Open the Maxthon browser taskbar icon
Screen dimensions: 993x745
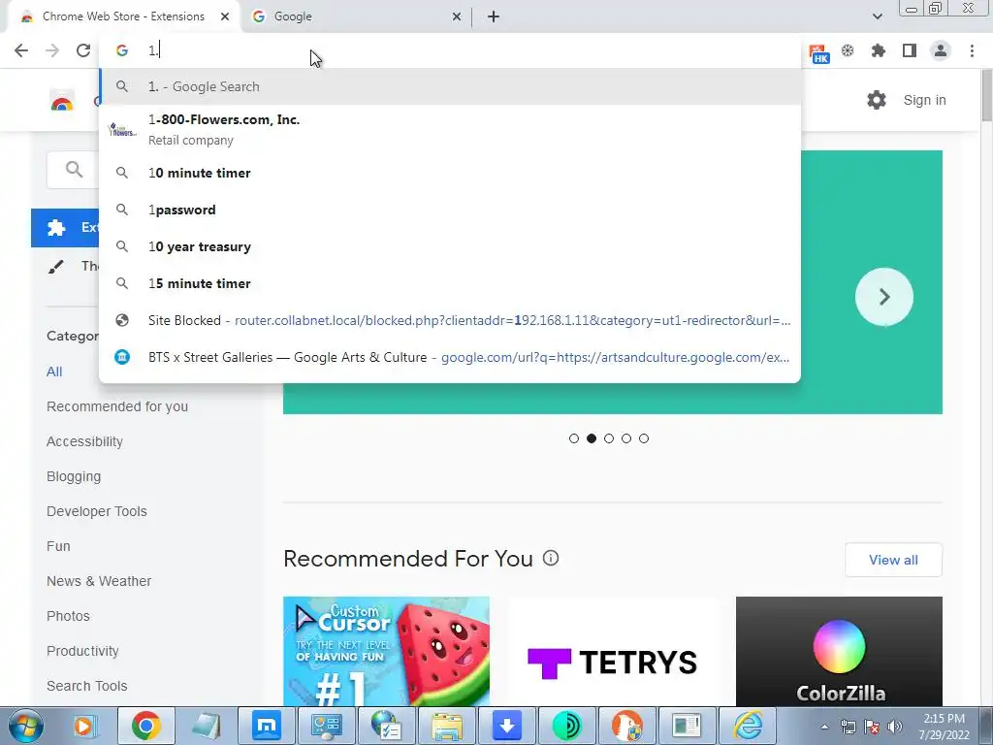[266, 726]
